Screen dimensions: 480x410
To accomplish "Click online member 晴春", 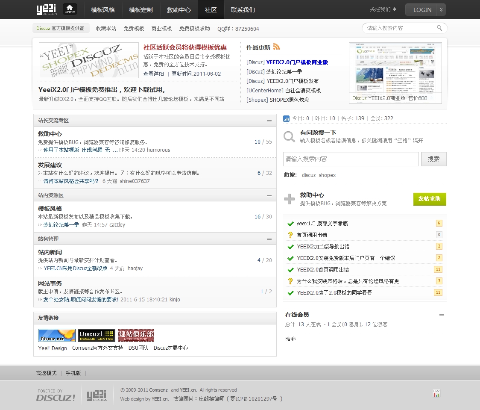I will (x=290, y=339).
